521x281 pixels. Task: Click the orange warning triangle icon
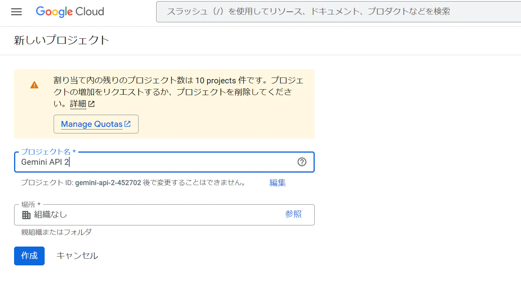34,85
